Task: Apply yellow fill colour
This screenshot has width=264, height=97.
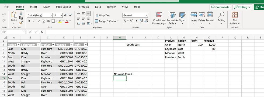Action: click(x=60, y=21)
